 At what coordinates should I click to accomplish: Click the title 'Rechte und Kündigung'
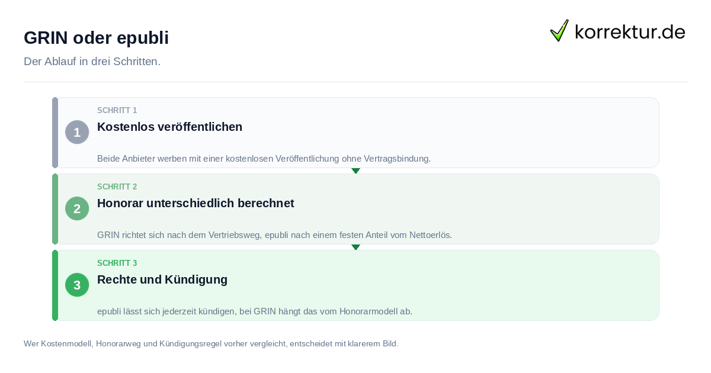click(x=162, y=279)
